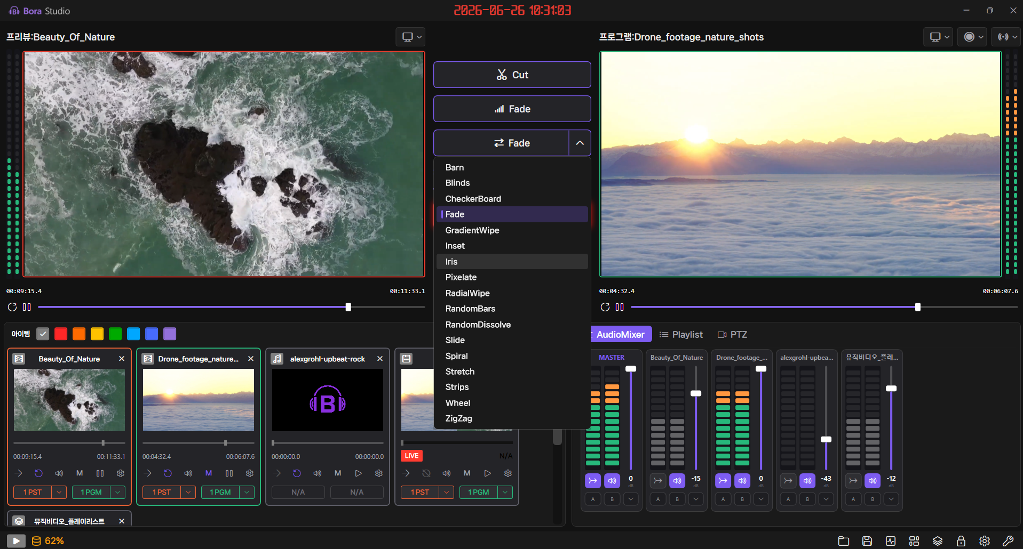Open 1PST dropdown arrow on Beauty_Of_Nature card
The width and height of the screenshot is (1023, 549).
point(59,493)
